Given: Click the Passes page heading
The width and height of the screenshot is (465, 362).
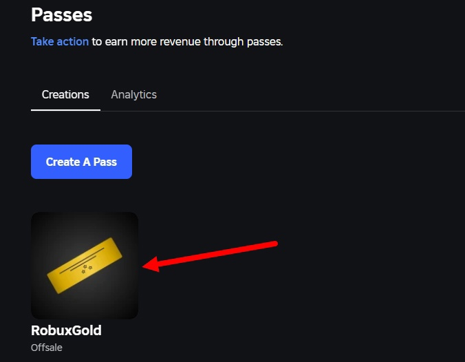Looking at the screenshot, I should pos(62,14).
